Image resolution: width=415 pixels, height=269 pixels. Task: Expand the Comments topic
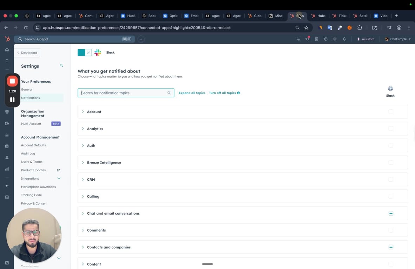[83, 230]
